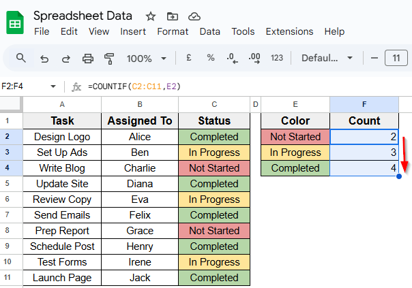The width and height of the screenshot is (412, 288).
Task: Click the select-all corner box
Action: [10, 103]
